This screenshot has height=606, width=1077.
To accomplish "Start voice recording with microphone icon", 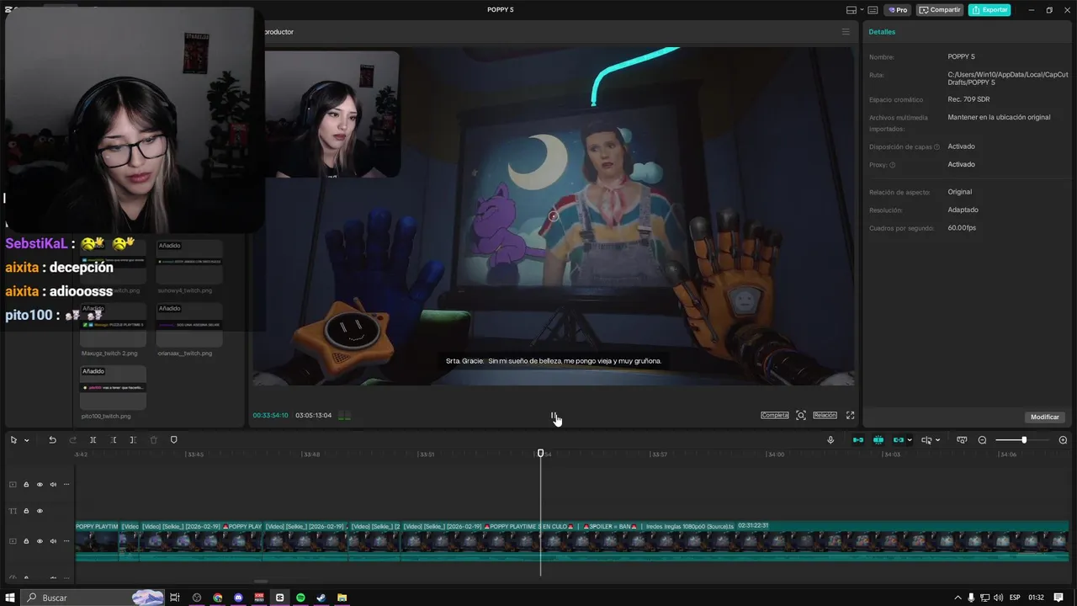I will point(830,440).
